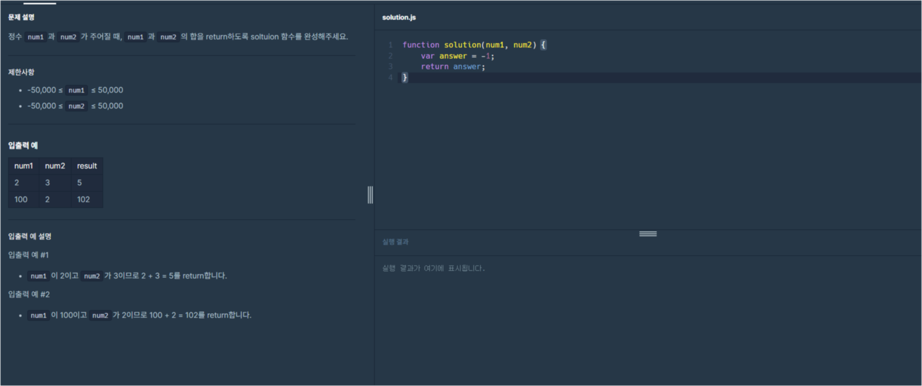Image resolution: width=922 pixels, height=386 pixels.
Task: Click the 제한사항 heading
Action: coord(21,72)
